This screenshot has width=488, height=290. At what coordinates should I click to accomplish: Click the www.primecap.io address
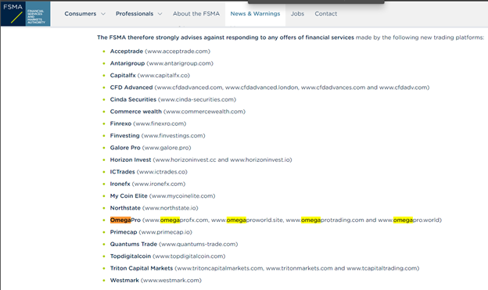(x=165, y=232)
